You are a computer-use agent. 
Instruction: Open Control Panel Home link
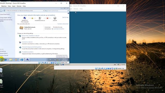[5, 14]
